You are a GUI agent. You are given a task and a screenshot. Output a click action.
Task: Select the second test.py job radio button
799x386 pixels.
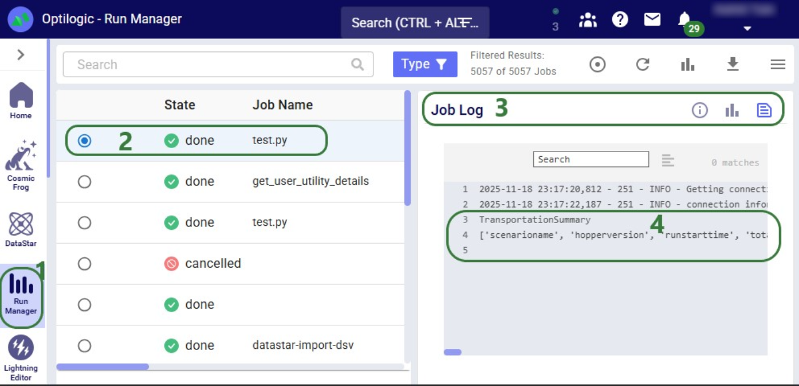tap(84, 222)
